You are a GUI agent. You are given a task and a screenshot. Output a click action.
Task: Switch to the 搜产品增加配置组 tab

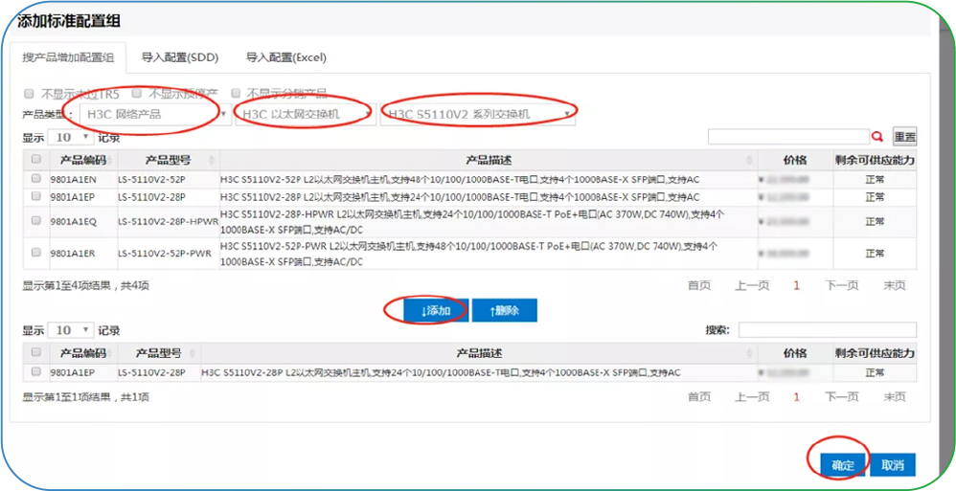pos(68,57)
